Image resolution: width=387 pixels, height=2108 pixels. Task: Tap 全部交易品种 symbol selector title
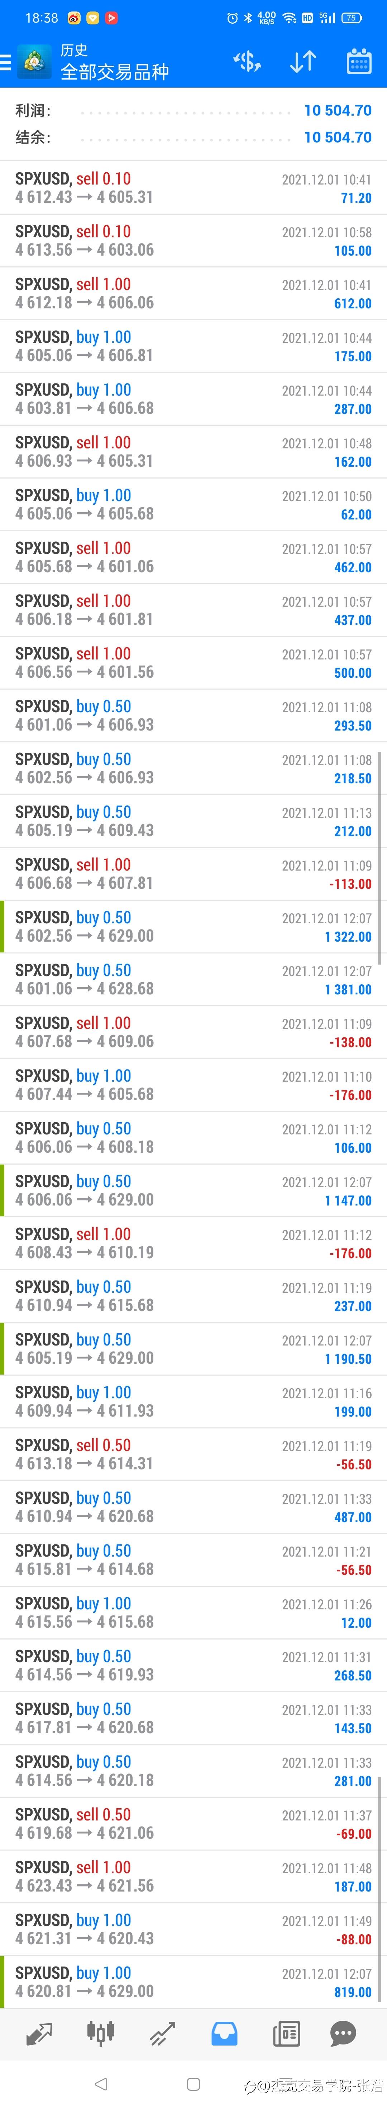[114, 72]
